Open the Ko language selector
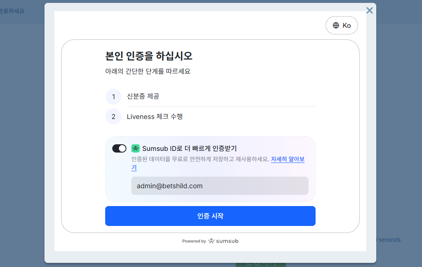This screenshot has width=422, height=267. [341, 25]
